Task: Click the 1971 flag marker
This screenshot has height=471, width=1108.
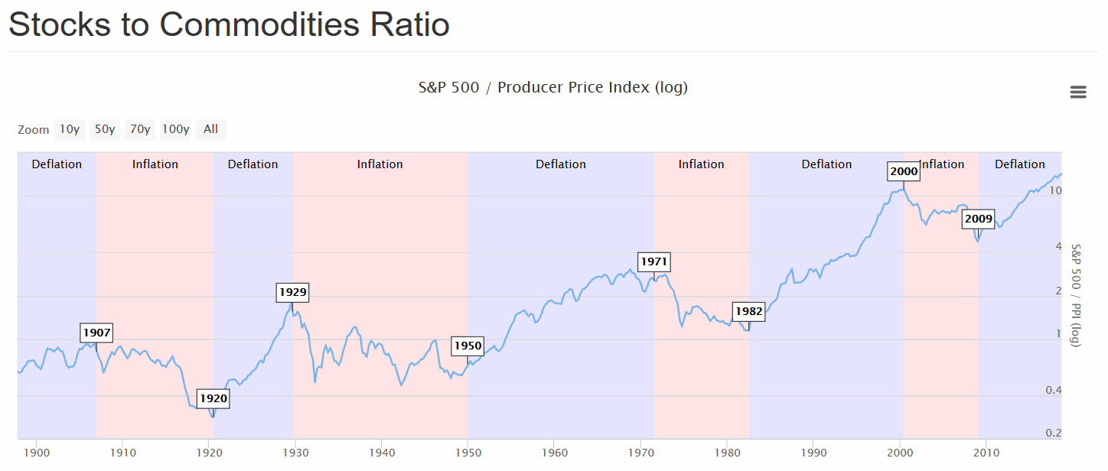Action: 654,261
